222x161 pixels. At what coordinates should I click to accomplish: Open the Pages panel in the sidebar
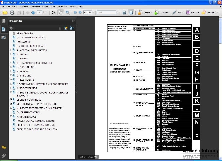pos(4,21)
